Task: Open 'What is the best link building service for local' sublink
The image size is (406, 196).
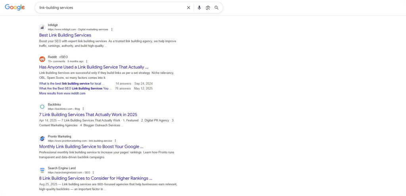Action: click(72, 84)
